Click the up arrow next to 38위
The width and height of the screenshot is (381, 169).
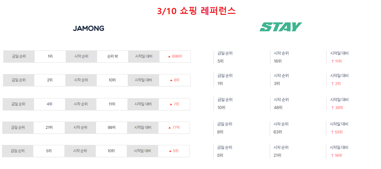[333, 108]
